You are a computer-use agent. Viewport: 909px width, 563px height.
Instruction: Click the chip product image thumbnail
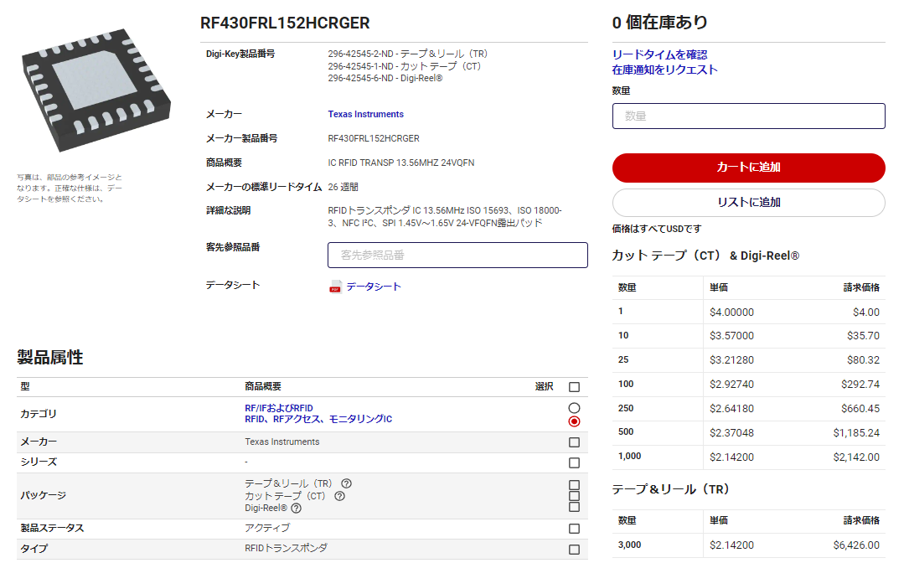point(96,90)
